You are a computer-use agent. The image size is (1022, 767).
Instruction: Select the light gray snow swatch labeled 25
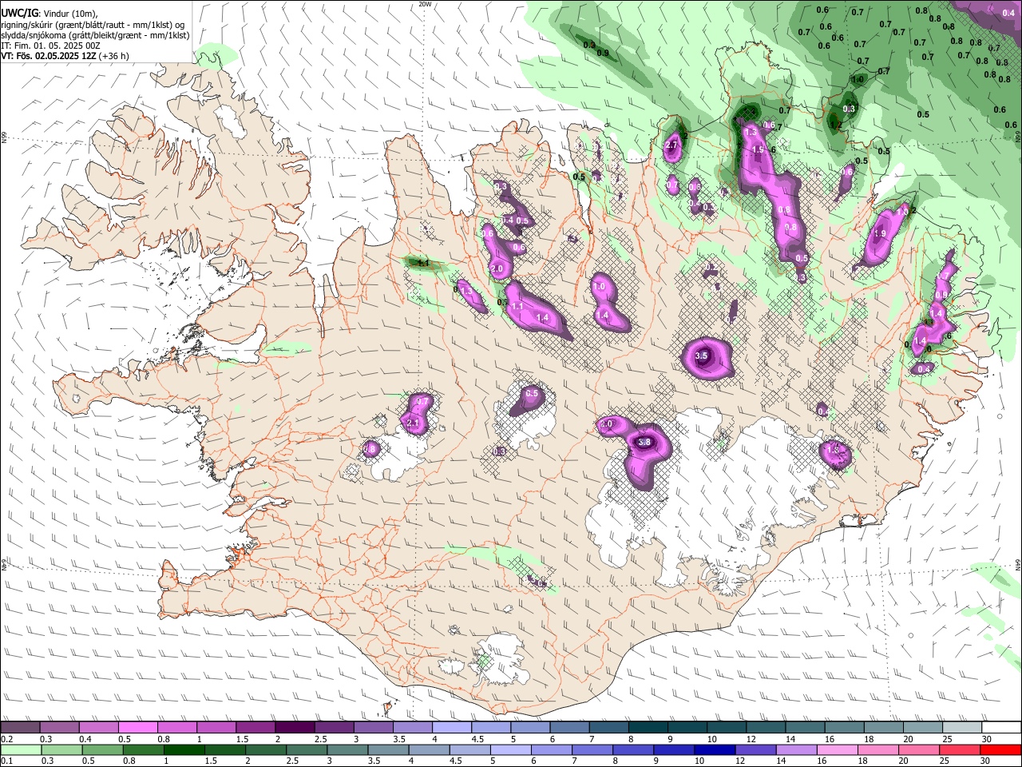point(961,727)
